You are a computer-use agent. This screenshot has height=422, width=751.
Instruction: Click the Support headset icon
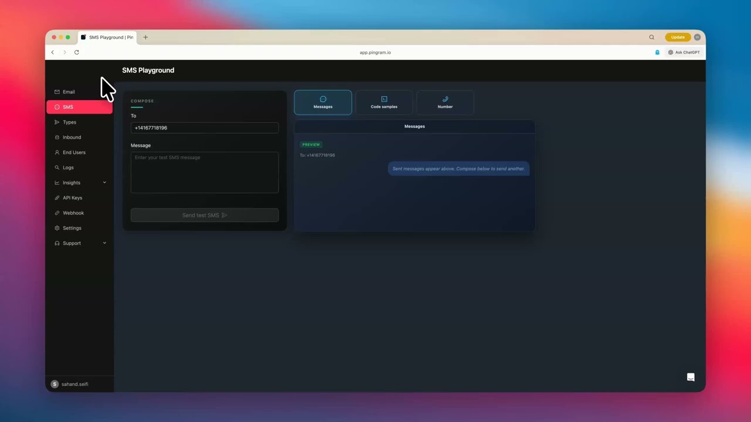[57, 243]
